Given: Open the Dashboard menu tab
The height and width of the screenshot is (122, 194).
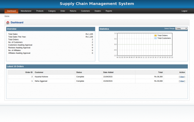Looking at the screenshot, I should 11,11.
